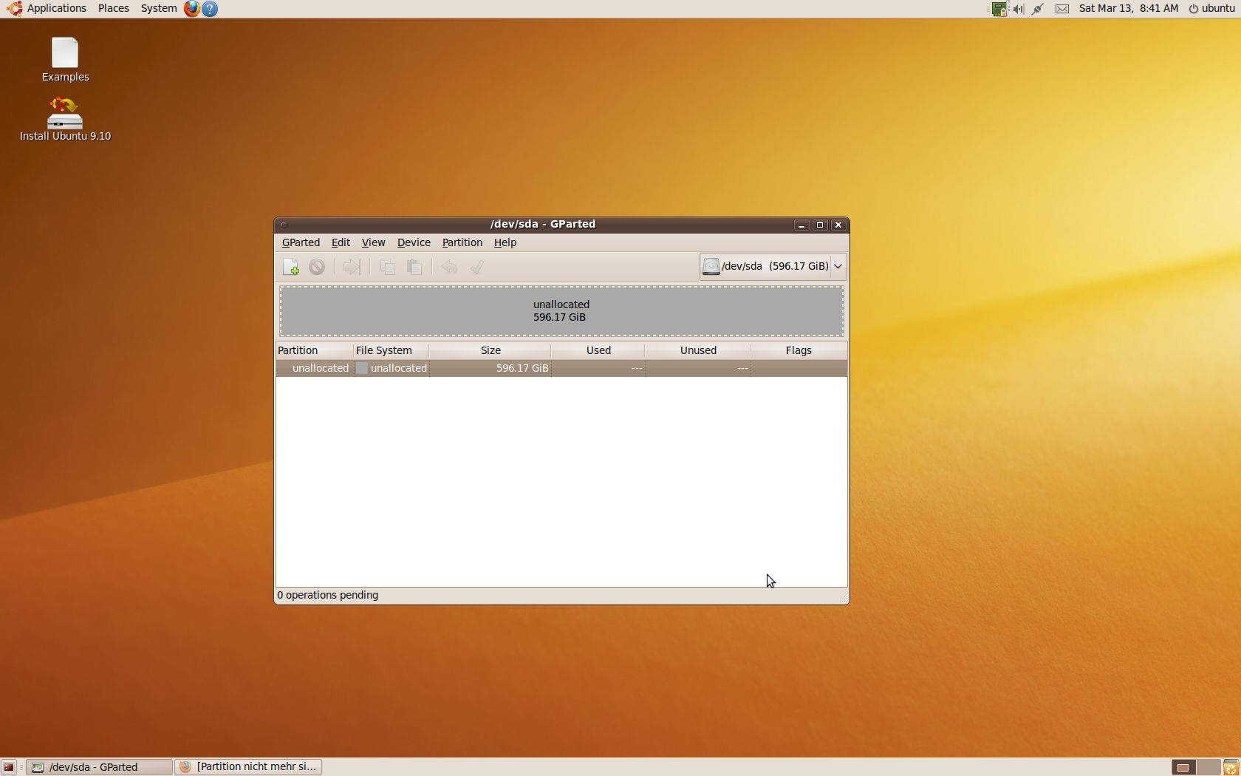The image size is (1241, 776).
Task: Click the Size column header
Action: click(x=490, y=350)
